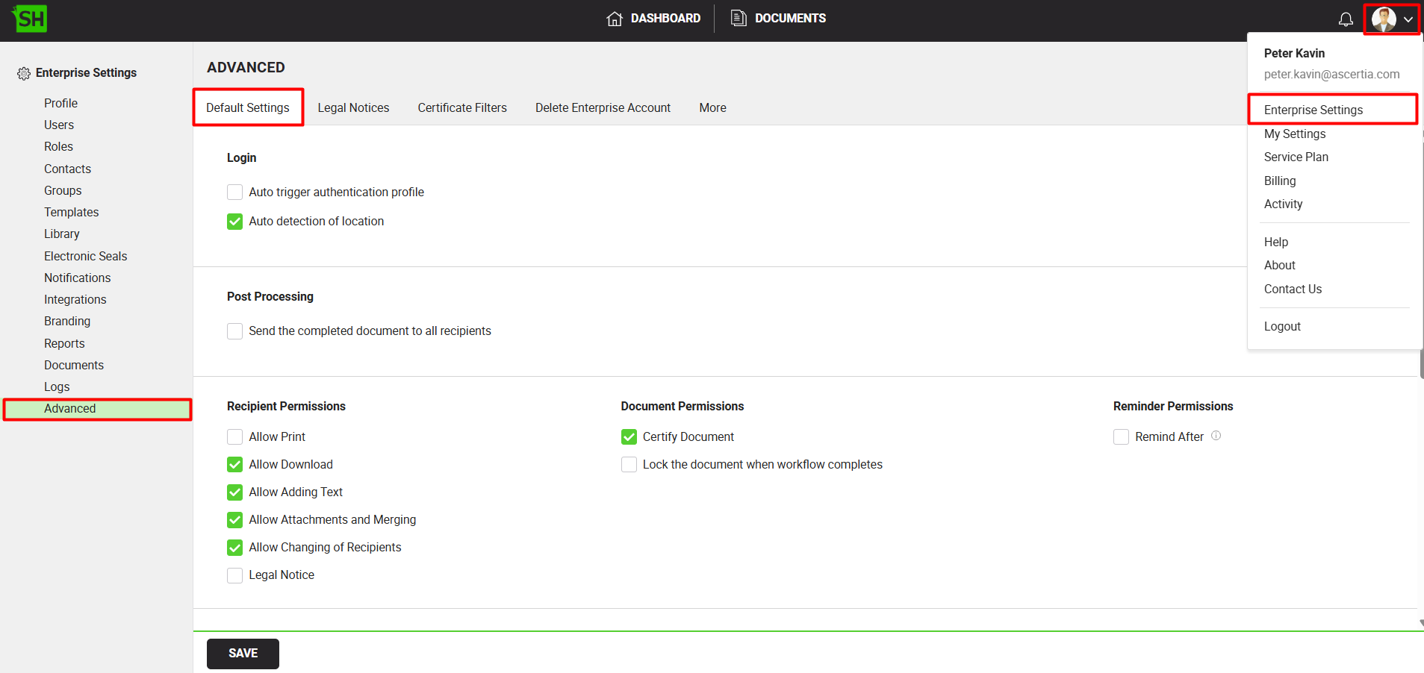This screenshot has height=673, width=1424.
Task: Switch to the Legal Notices tab
Action: [x=353, y=107]
